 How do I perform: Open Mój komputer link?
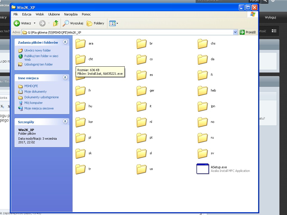click(x=34, y=103)
